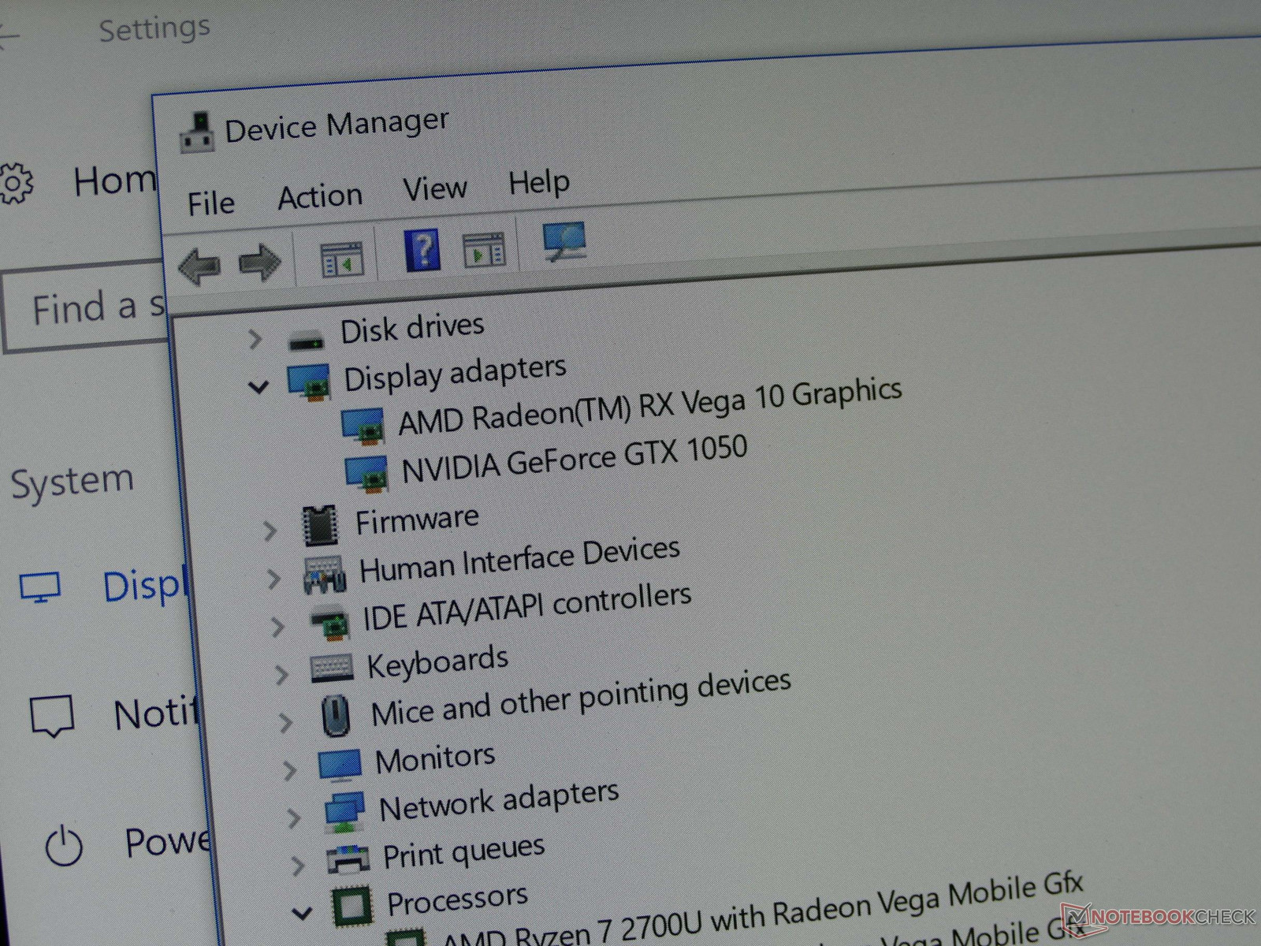
Task: Open the Action menu
Action: (320, 196)
